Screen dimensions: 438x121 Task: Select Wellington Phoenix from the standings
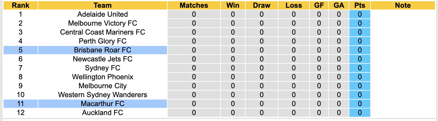point(102,77)
